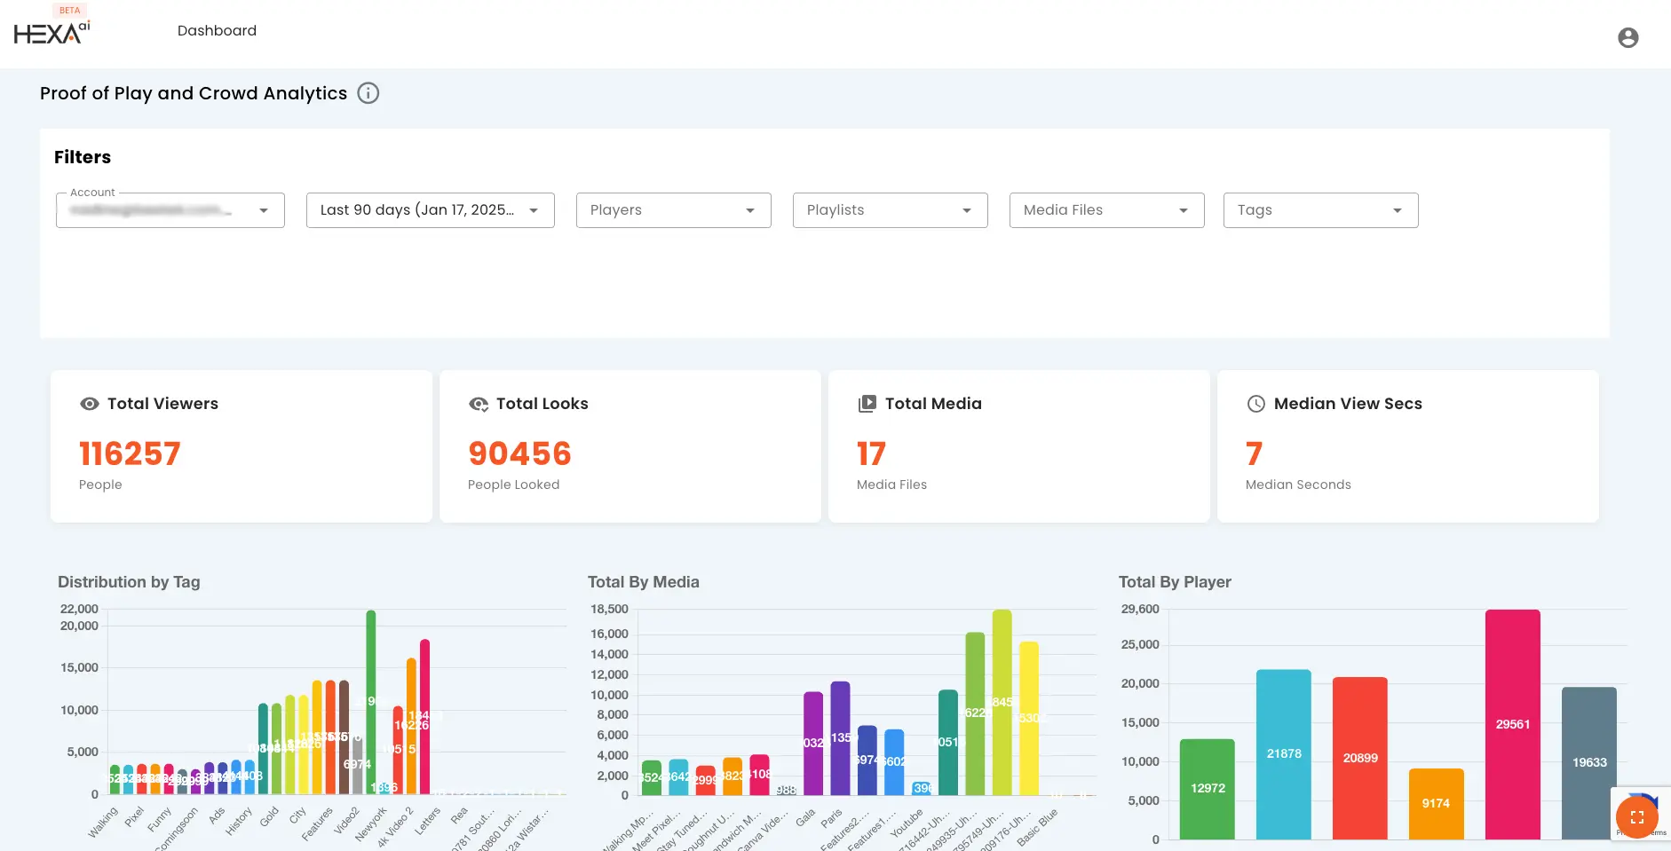Click the eye icon on Total Viewers card
Viewport: 1671px width, 851px height.
pos(89,404)
